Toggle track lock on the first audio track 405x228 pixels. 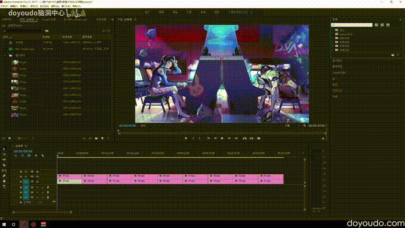pyautogui.click(x=21, y=187)
